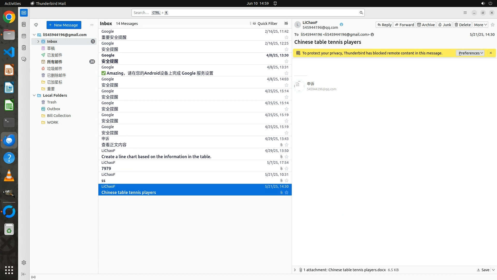Screen dimensions: 497x280
Task: Open the Address Book space icon
Action: click(x=24, y=24)
